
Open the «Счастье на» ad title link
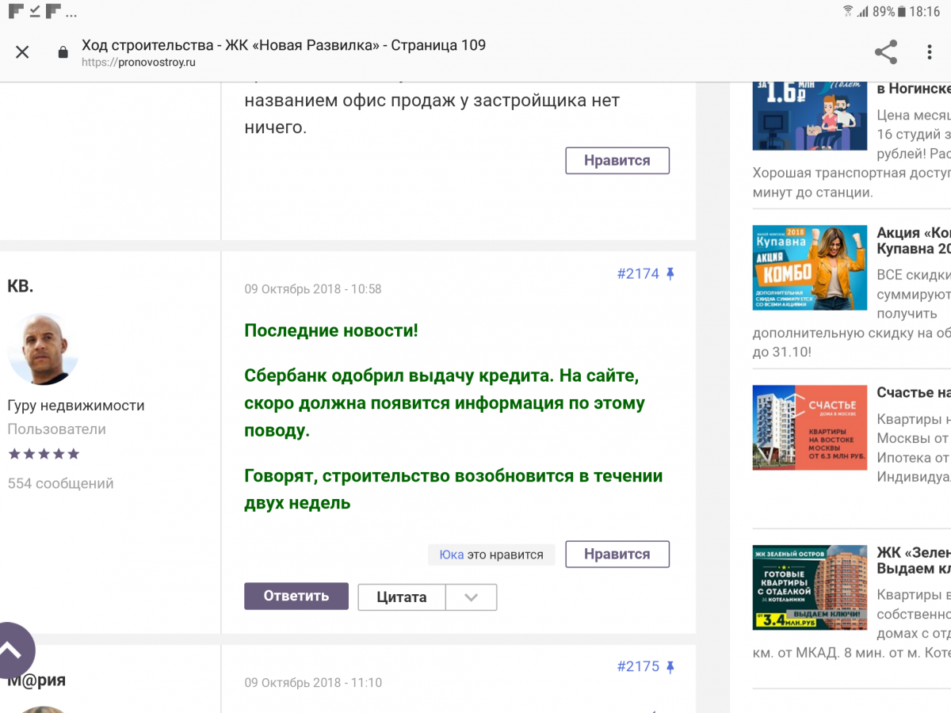coord(914,393)
